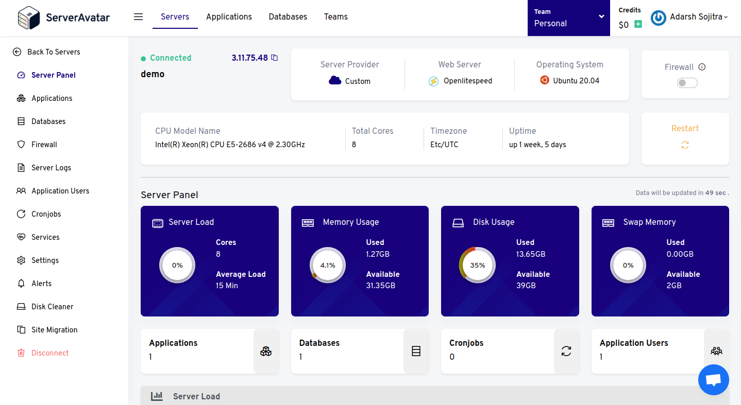Click the chat bubble support icon
This screenshot has height=405, width=741.
coord(714,380)
